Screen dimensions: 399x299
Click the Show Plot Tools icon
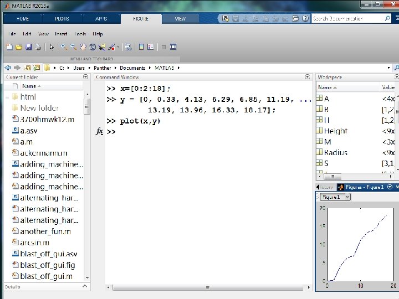pyautogui.click(x=173, y=47)
